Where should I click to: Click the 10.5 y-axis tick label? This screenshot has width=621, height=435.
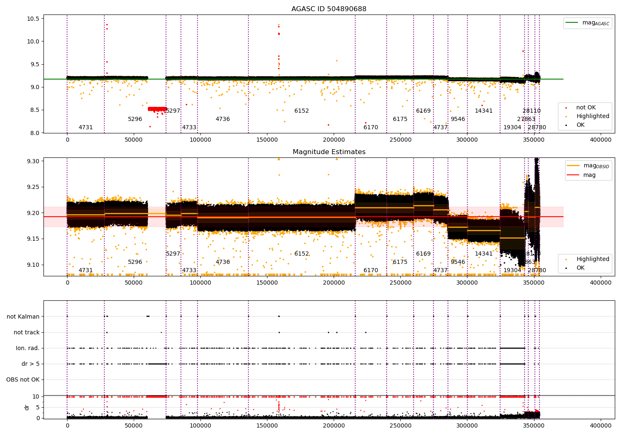33,19
